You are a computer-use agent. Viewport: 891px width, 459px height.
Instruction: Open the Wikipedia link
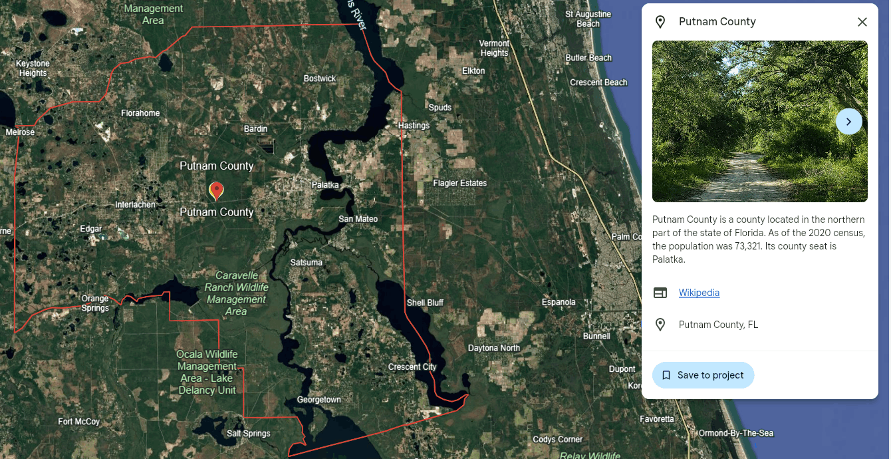coord(699,293)
